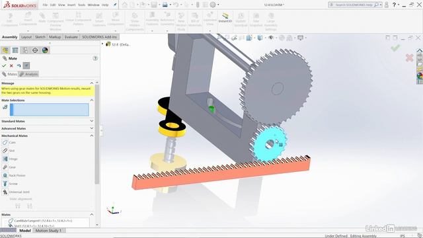Screen dimensions: 423x238
Task: Undo the last mate action
Action: click(19, 66)
